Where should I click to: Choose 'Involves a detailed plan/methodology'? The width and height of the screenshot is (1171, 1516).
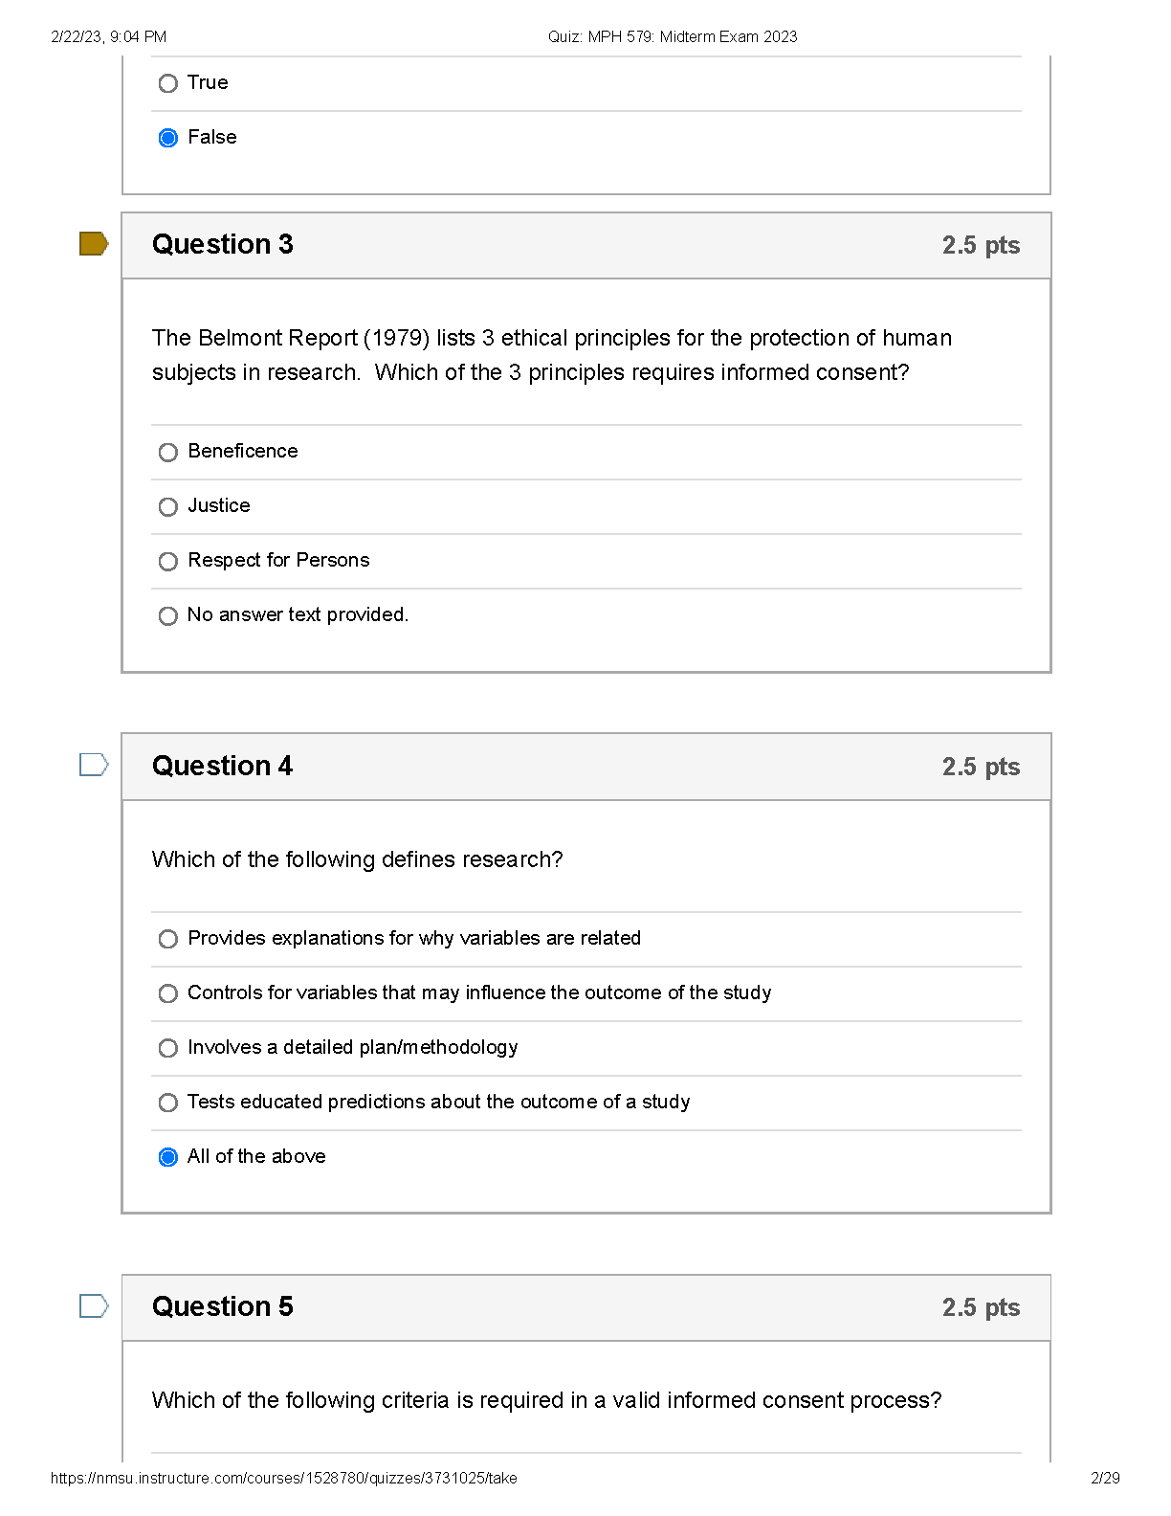168,1048
